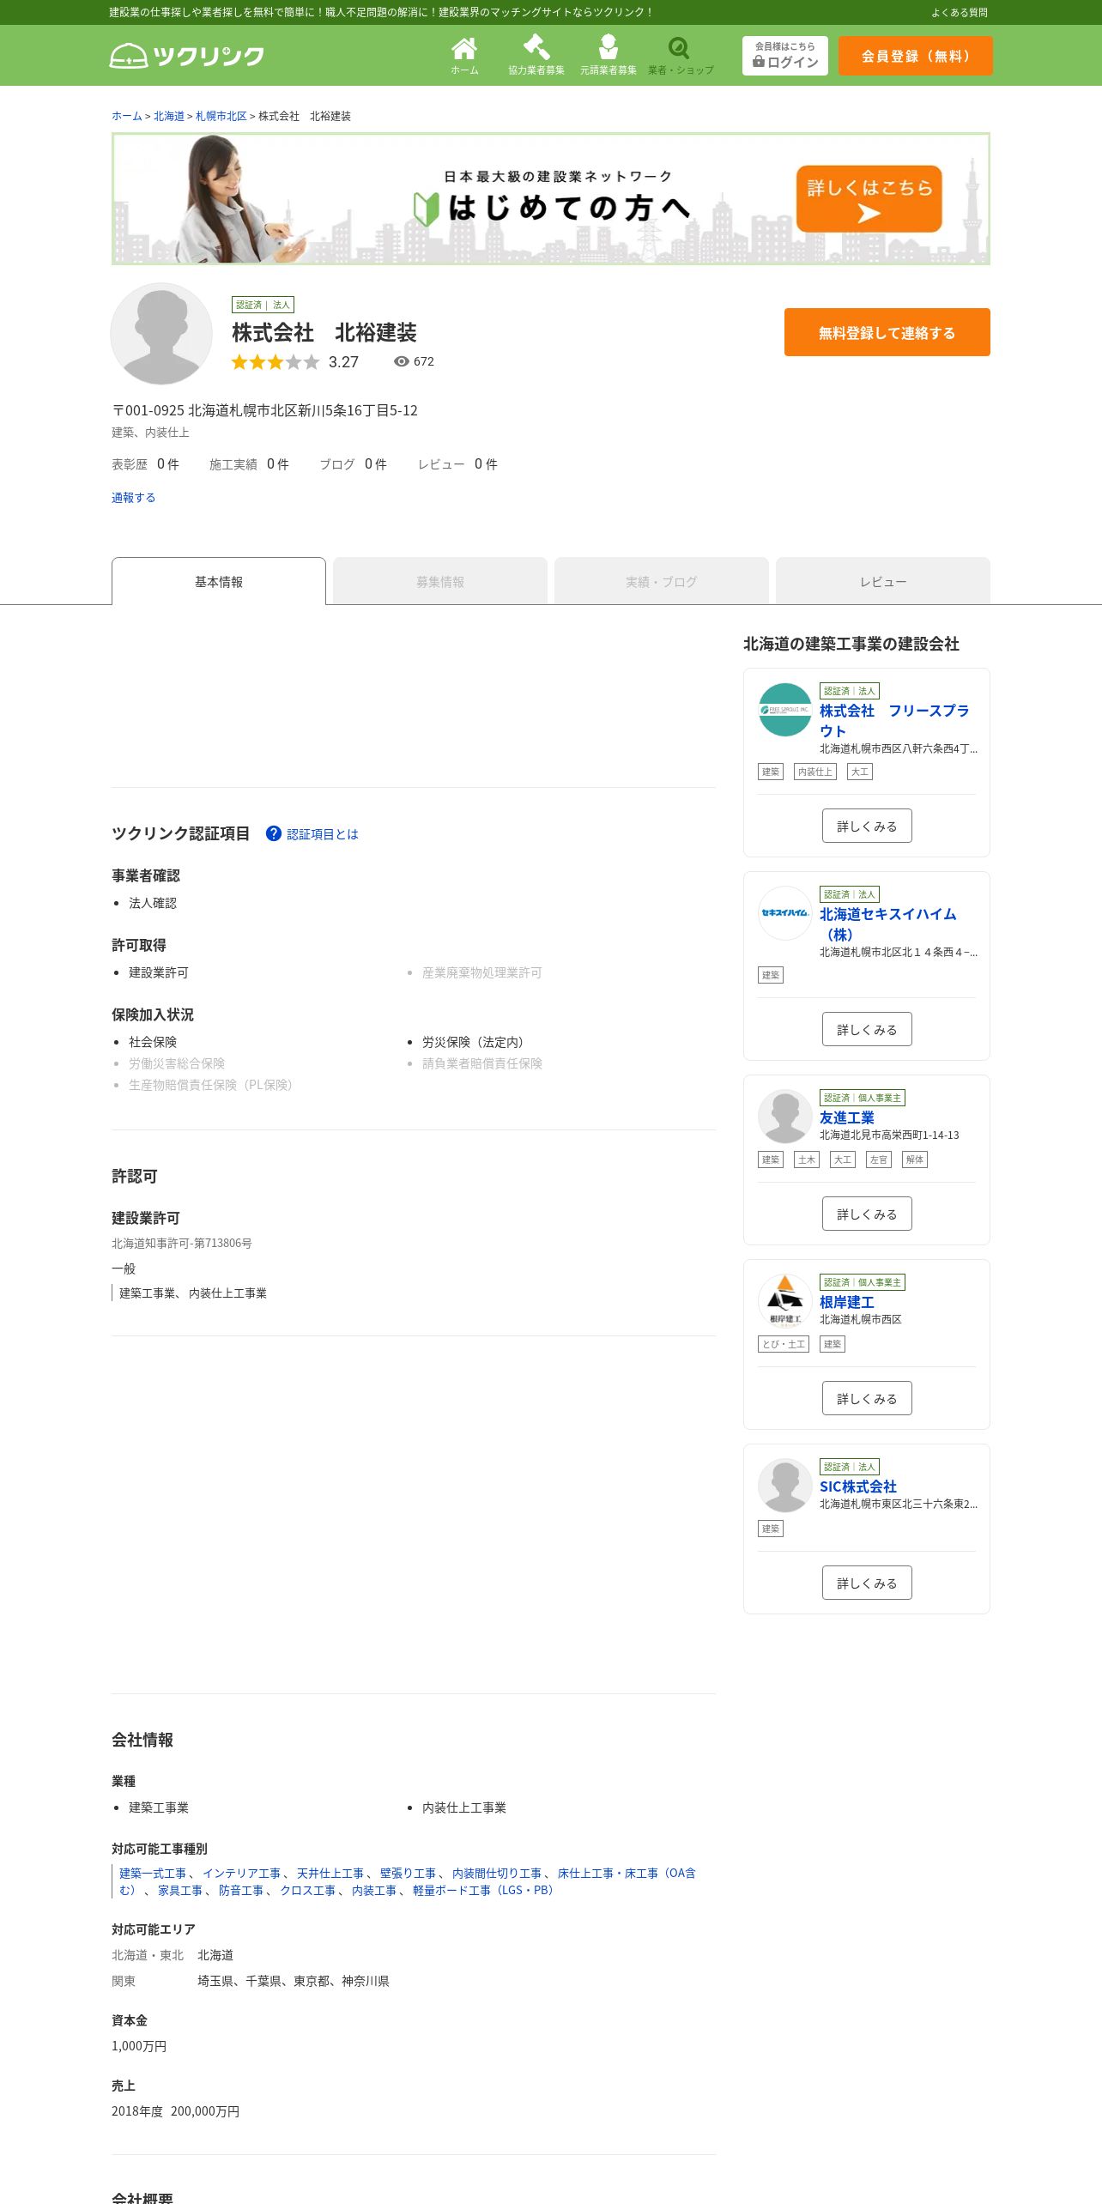Click 根岸建工 logo icon
The width and height of the screenshot is (1102, 2204).
point(785,1301)
